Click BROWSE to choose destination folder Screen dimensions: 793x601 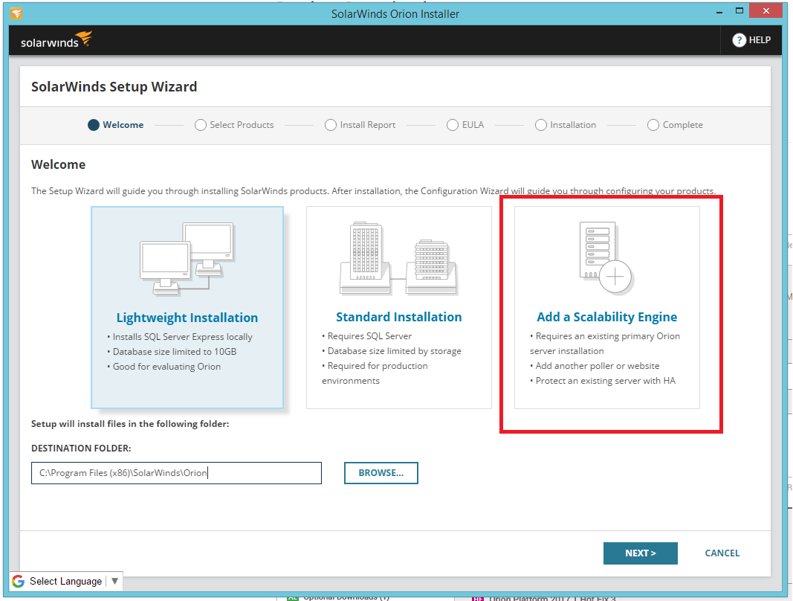381,473
